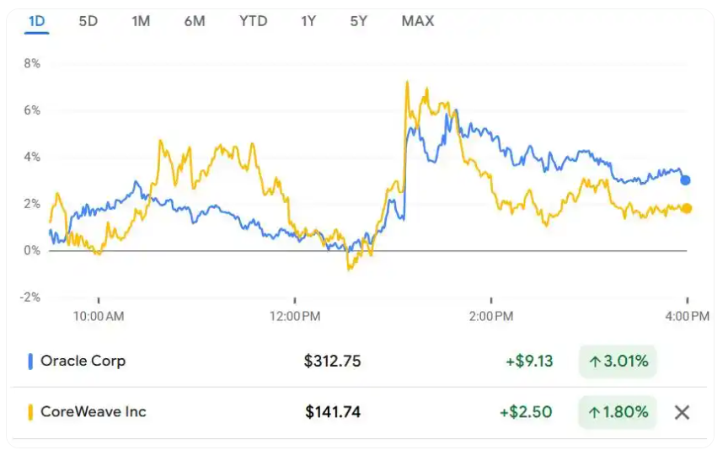Click Oracle's $312.75 price value
The image size is (728, 450).
(332, 362)
